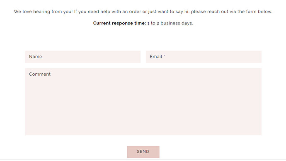Click the "SEND" text on the pink button
286x161 pixels.
[x=143, y=151]
